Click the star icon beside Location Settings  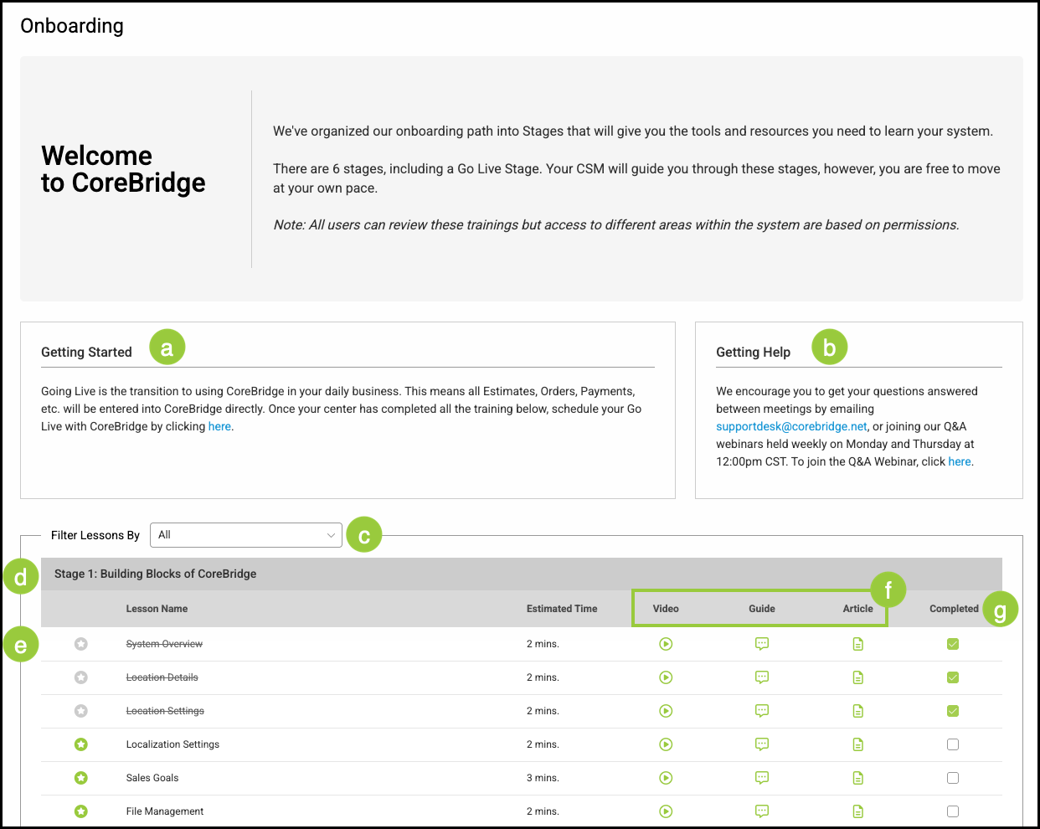point(81,711)
